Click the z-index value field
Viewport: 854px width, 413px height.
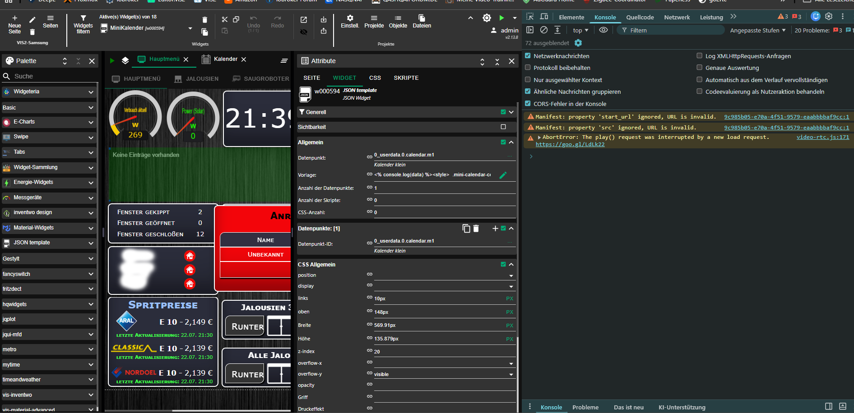pyautogui.click(x=444, y=352)
